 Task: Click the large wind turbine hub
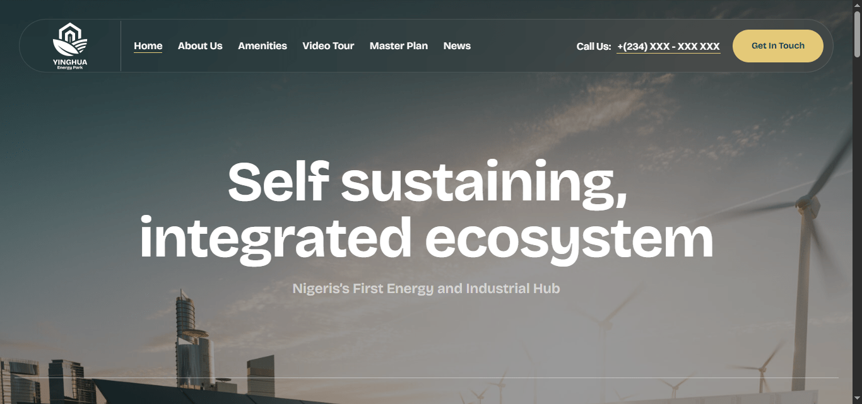(804, 204)
